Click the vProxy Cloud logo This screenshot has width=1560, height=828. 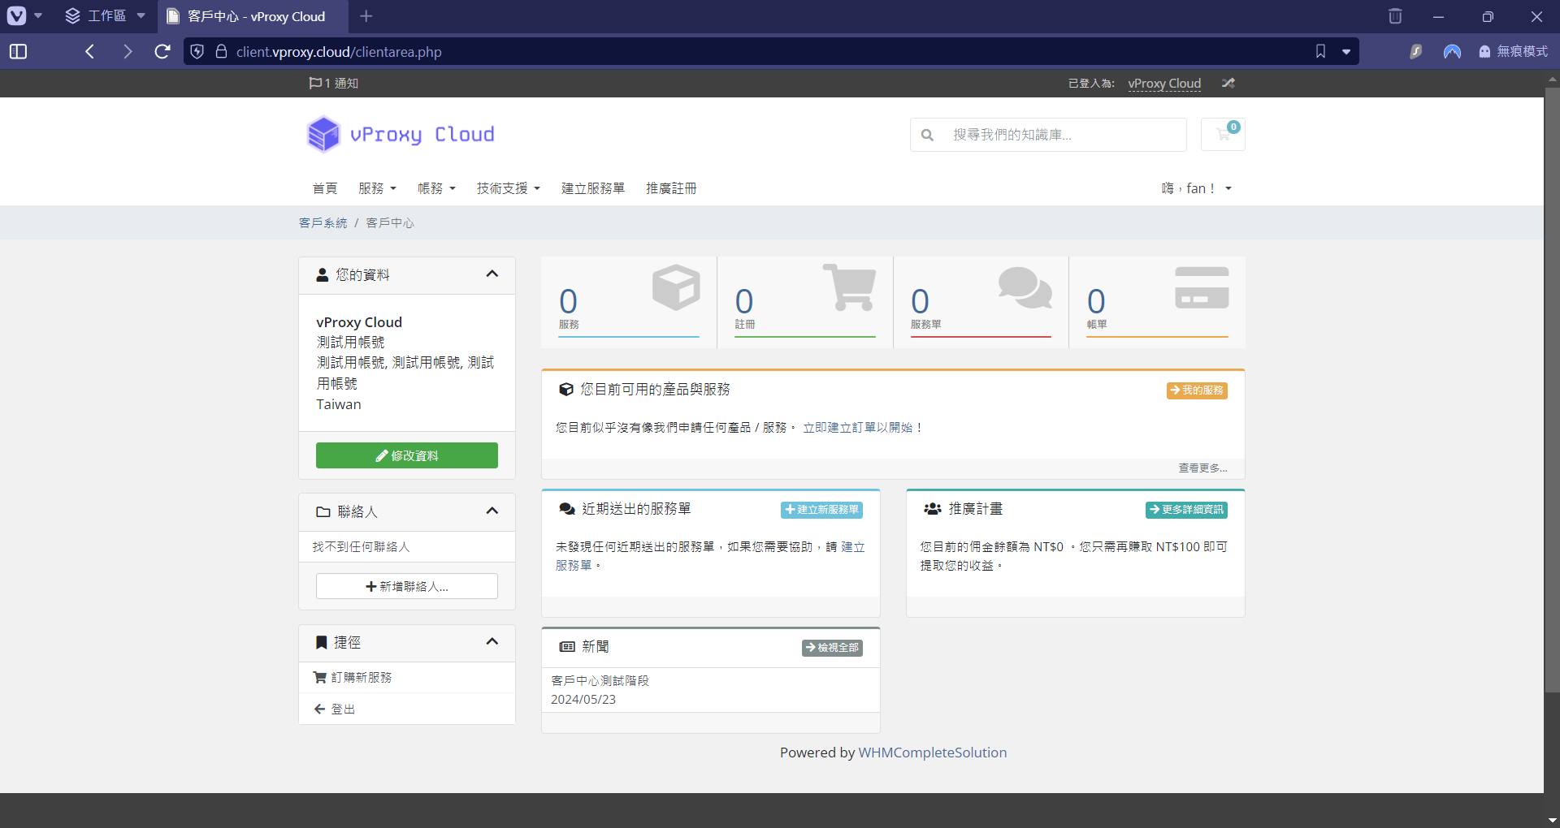399,134
